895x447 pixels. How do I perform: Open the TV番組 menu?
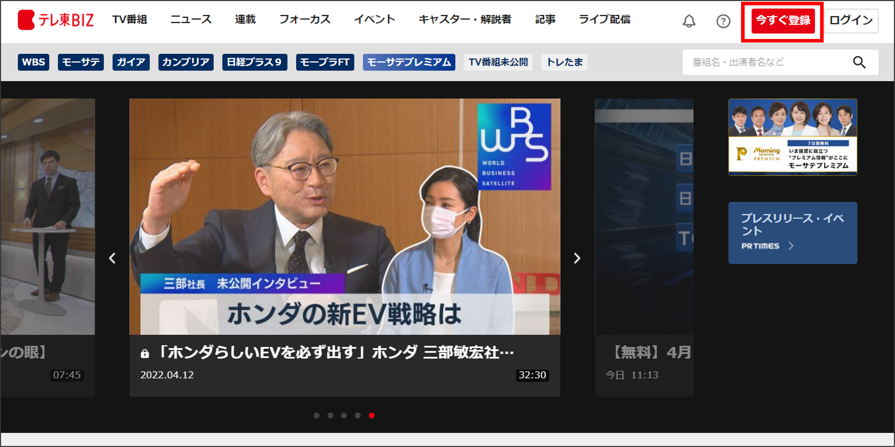[x=130, y=19]
